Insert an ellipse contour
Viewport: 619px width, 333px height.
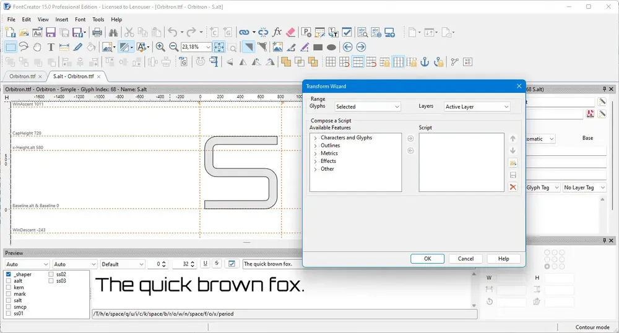click(331, 47)
